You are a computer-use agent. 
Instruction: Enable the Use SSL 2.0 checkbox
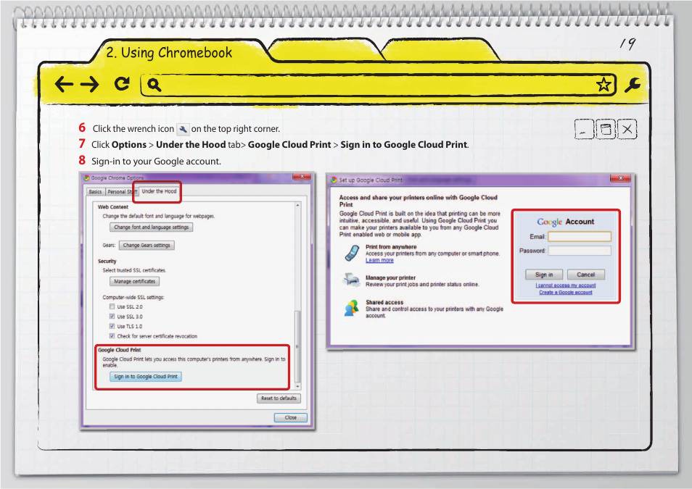[x=112, y=307]
